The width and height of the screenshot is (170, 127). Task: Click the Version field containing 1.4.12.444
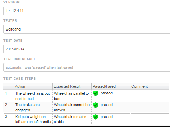coord(87,11)
